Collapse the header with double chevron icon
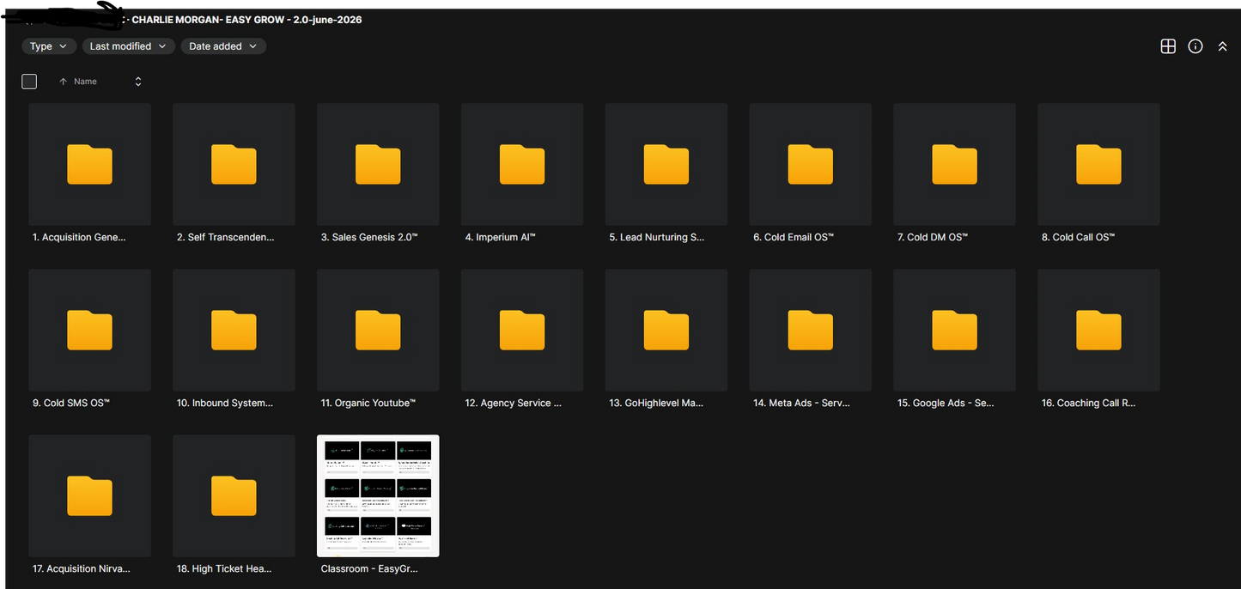This screenshot has width=1241, height=589. tap(1222, 46)
